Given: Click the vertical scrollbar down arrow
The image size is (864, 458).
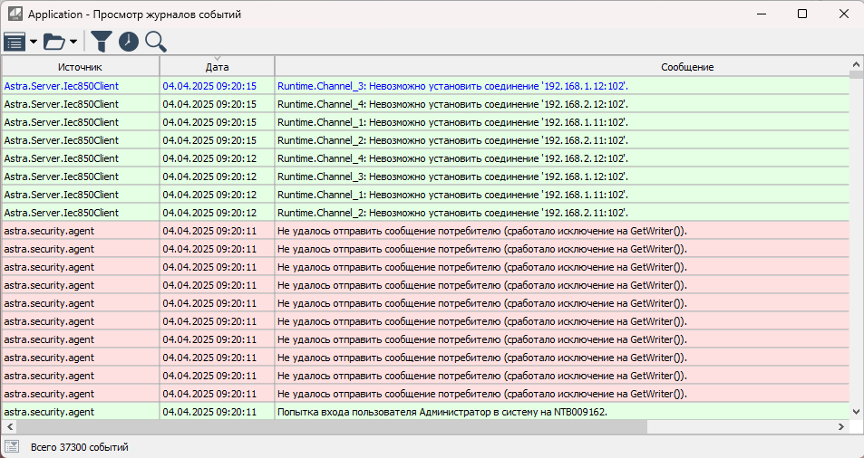Looking at the screenshot, I should tap(857, 412).
